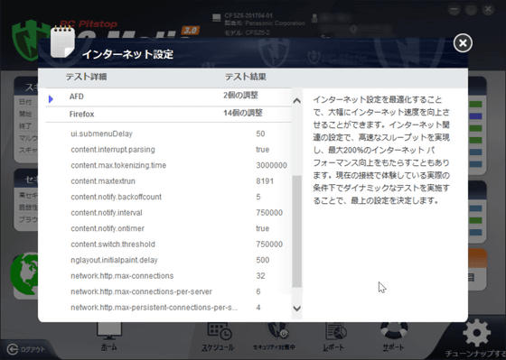Image resolution: width=506 pixels, height=360 pixels.
Task: Expand the AFD row arrow
Action: (x=51, y=99)
